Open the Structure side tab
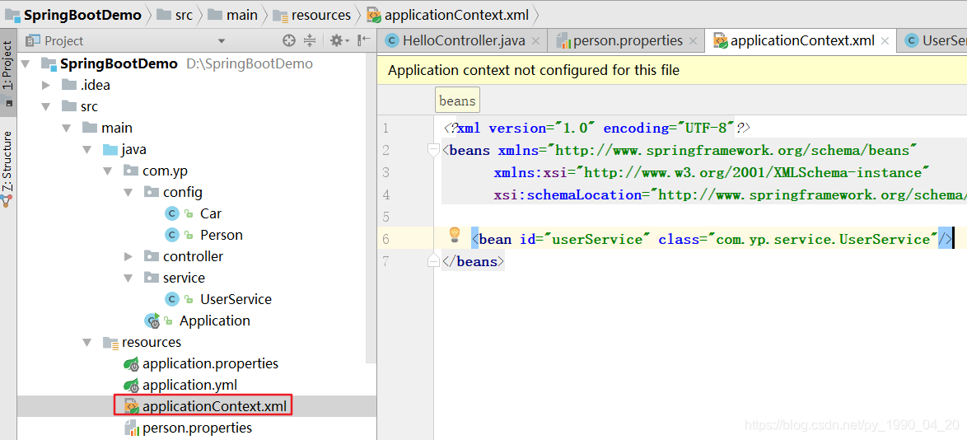 tap(8, 168)
